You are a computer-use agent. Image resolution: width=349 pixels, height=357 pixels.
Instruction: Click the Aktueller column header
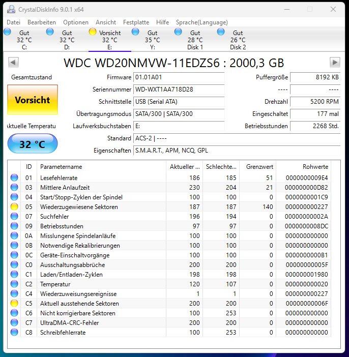tap(185, 167)
